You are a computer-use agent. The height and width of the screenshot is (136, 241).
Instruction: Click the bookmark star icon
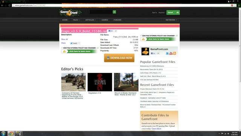point(235,5)
